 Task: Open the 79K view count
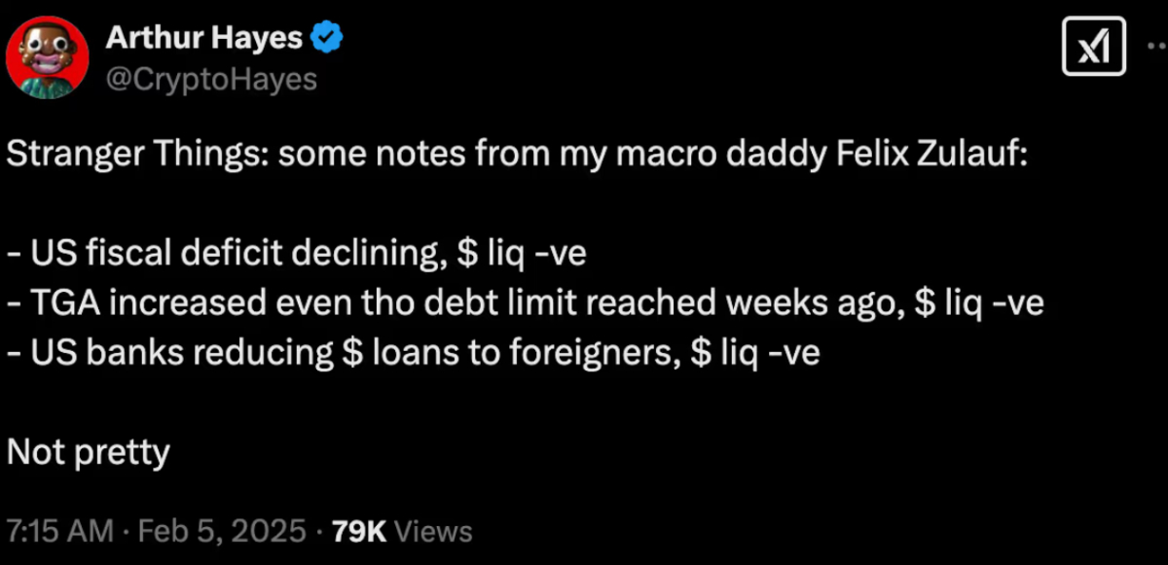[359, 532]
